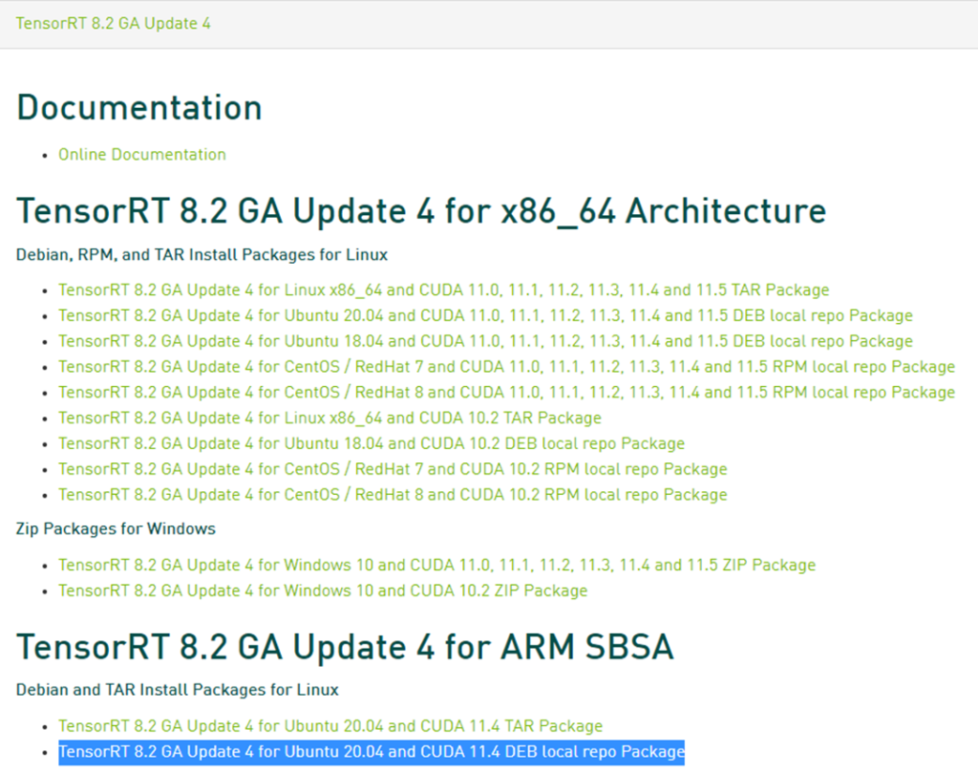Click highlighted ARM SBSA CUDA 11.4 DEB local repo link
The height and width of the screenshot is (772, 978).
point(372,752)
